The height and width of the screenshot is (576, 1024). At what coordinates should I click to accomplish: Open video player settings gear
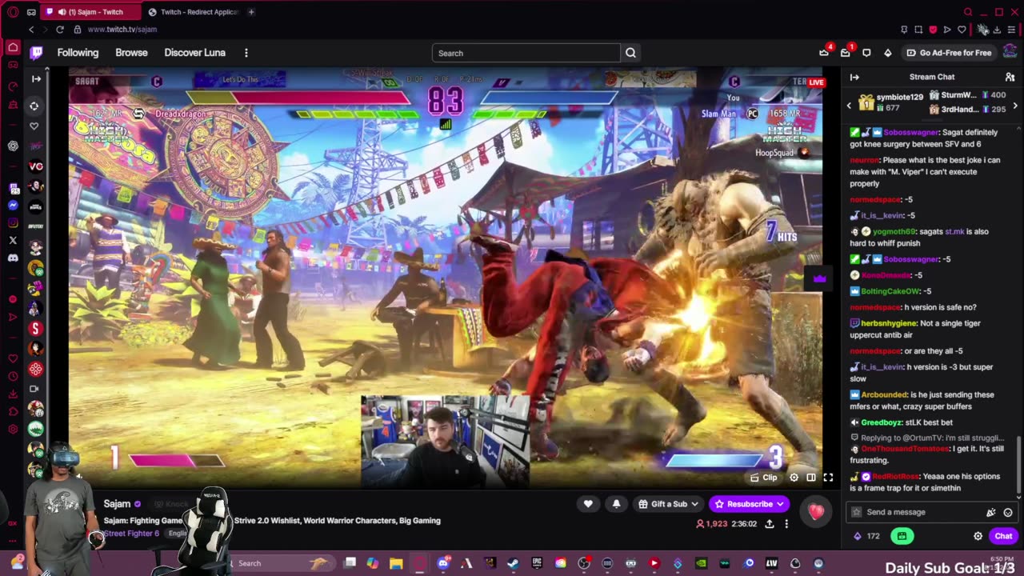click(794, 478)
